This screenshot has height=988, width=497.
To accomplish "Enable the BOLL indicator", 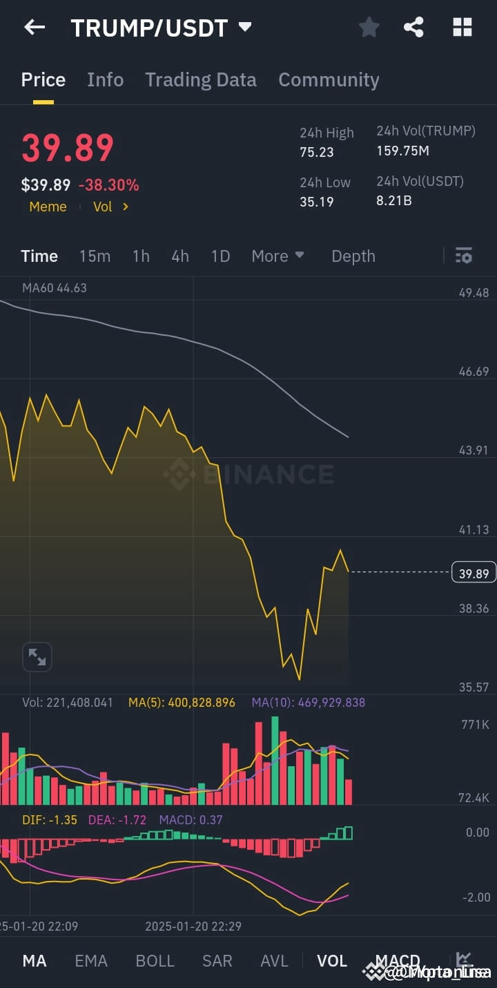I will click(x=155, y=961).
